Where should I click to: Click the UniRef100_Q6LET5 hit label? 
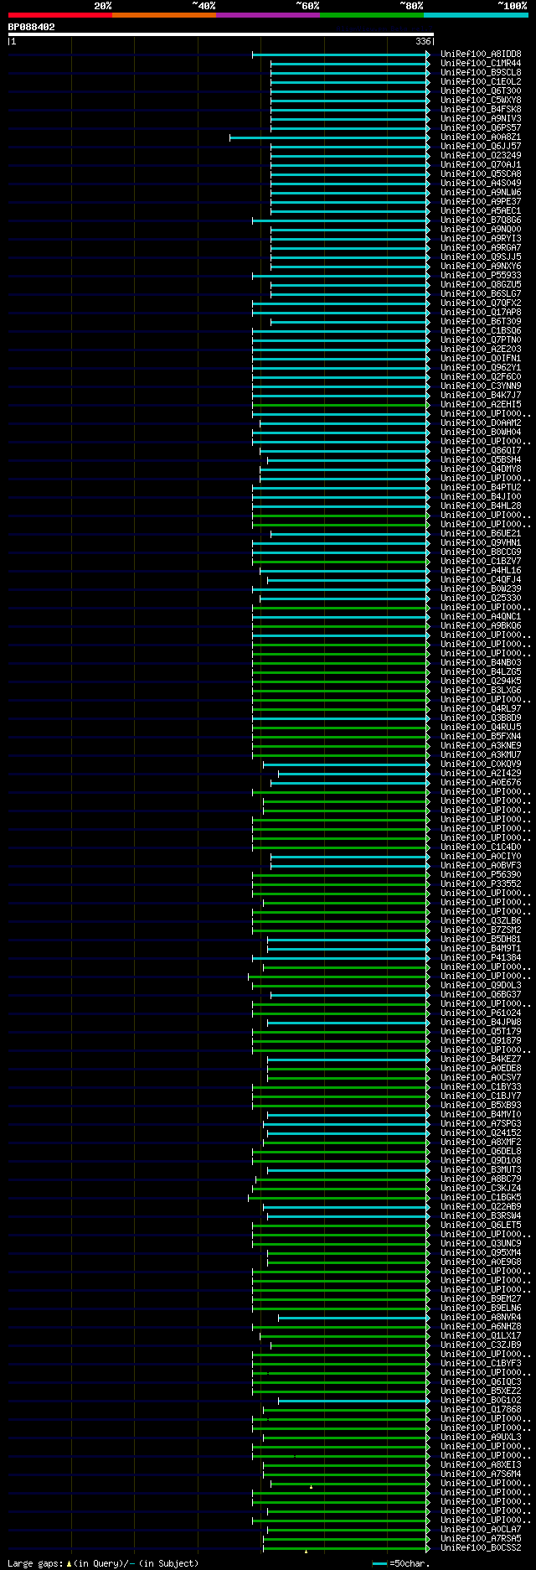481,1225
